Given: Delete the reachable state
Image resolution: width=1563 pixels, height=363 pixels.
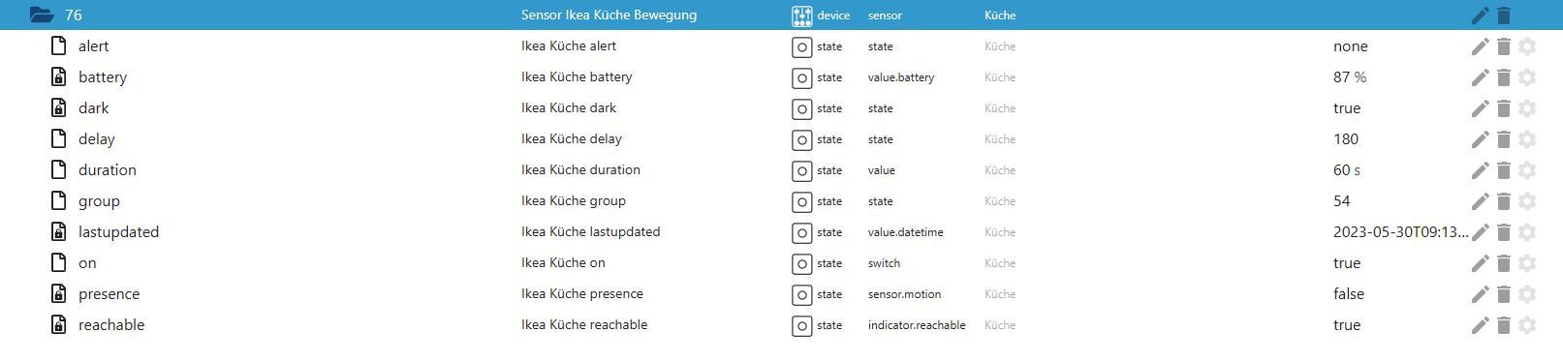Looking at the screenshot, I should 1503,325.
